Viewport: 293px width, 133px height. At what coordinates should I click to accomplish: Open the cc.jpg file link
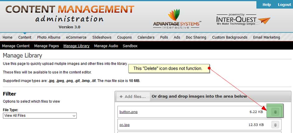124,125
